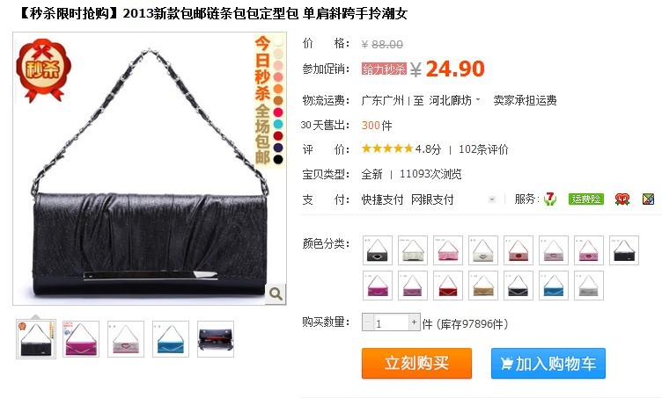Decrease purchase quantity with minus button
Image resolution: width=662 pixels, height=398 pixels.
368,322
